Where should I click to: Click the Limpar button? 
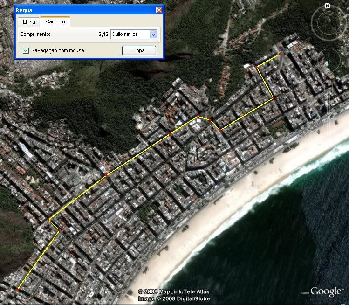139,50
